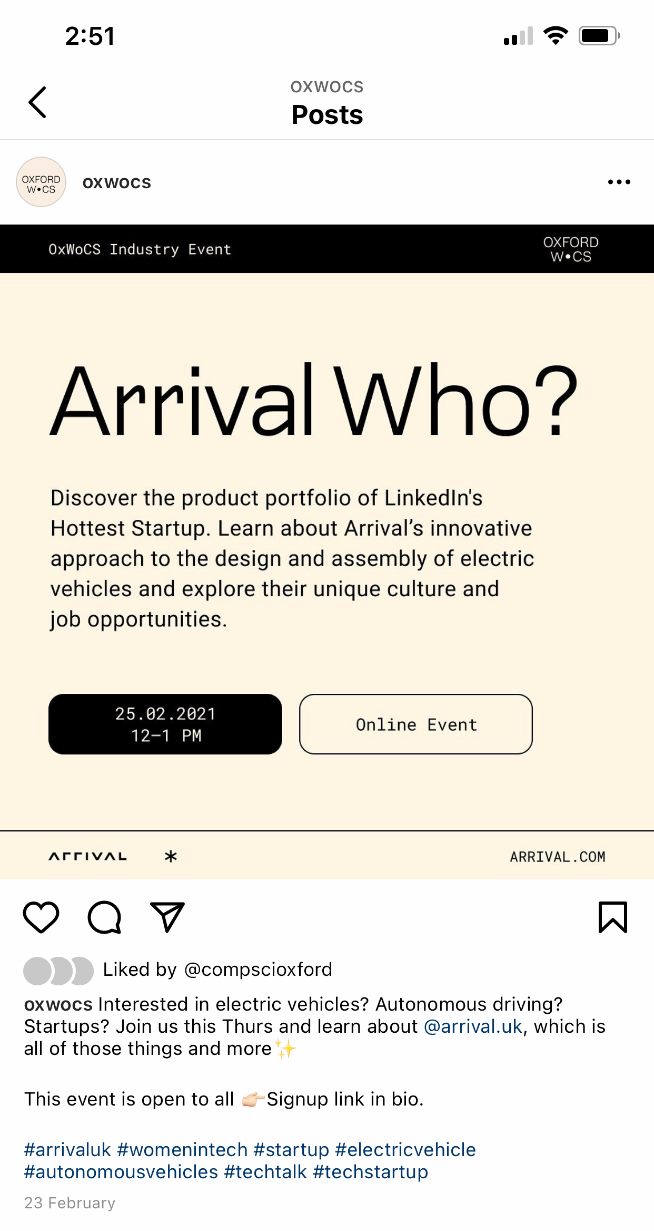Image resolution: width=654 pixels, height=1231 pixels.
Task: Save post with bookmark icon
Action: (613, 917)
